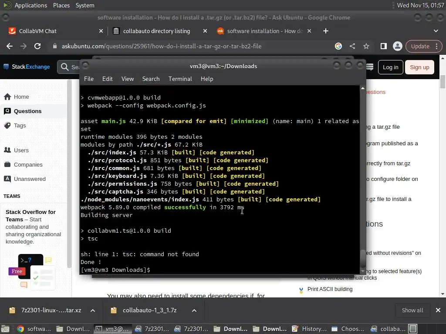
Task: Open the terminal View menu
Action: click(128, 79)
